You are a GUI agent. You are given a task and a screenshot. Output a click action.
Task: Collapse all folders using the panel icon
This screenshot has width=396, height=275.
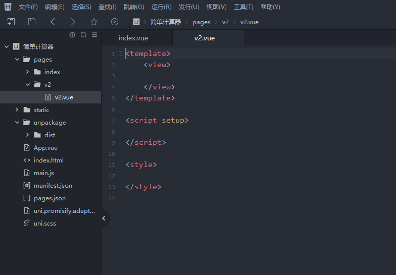83,35
